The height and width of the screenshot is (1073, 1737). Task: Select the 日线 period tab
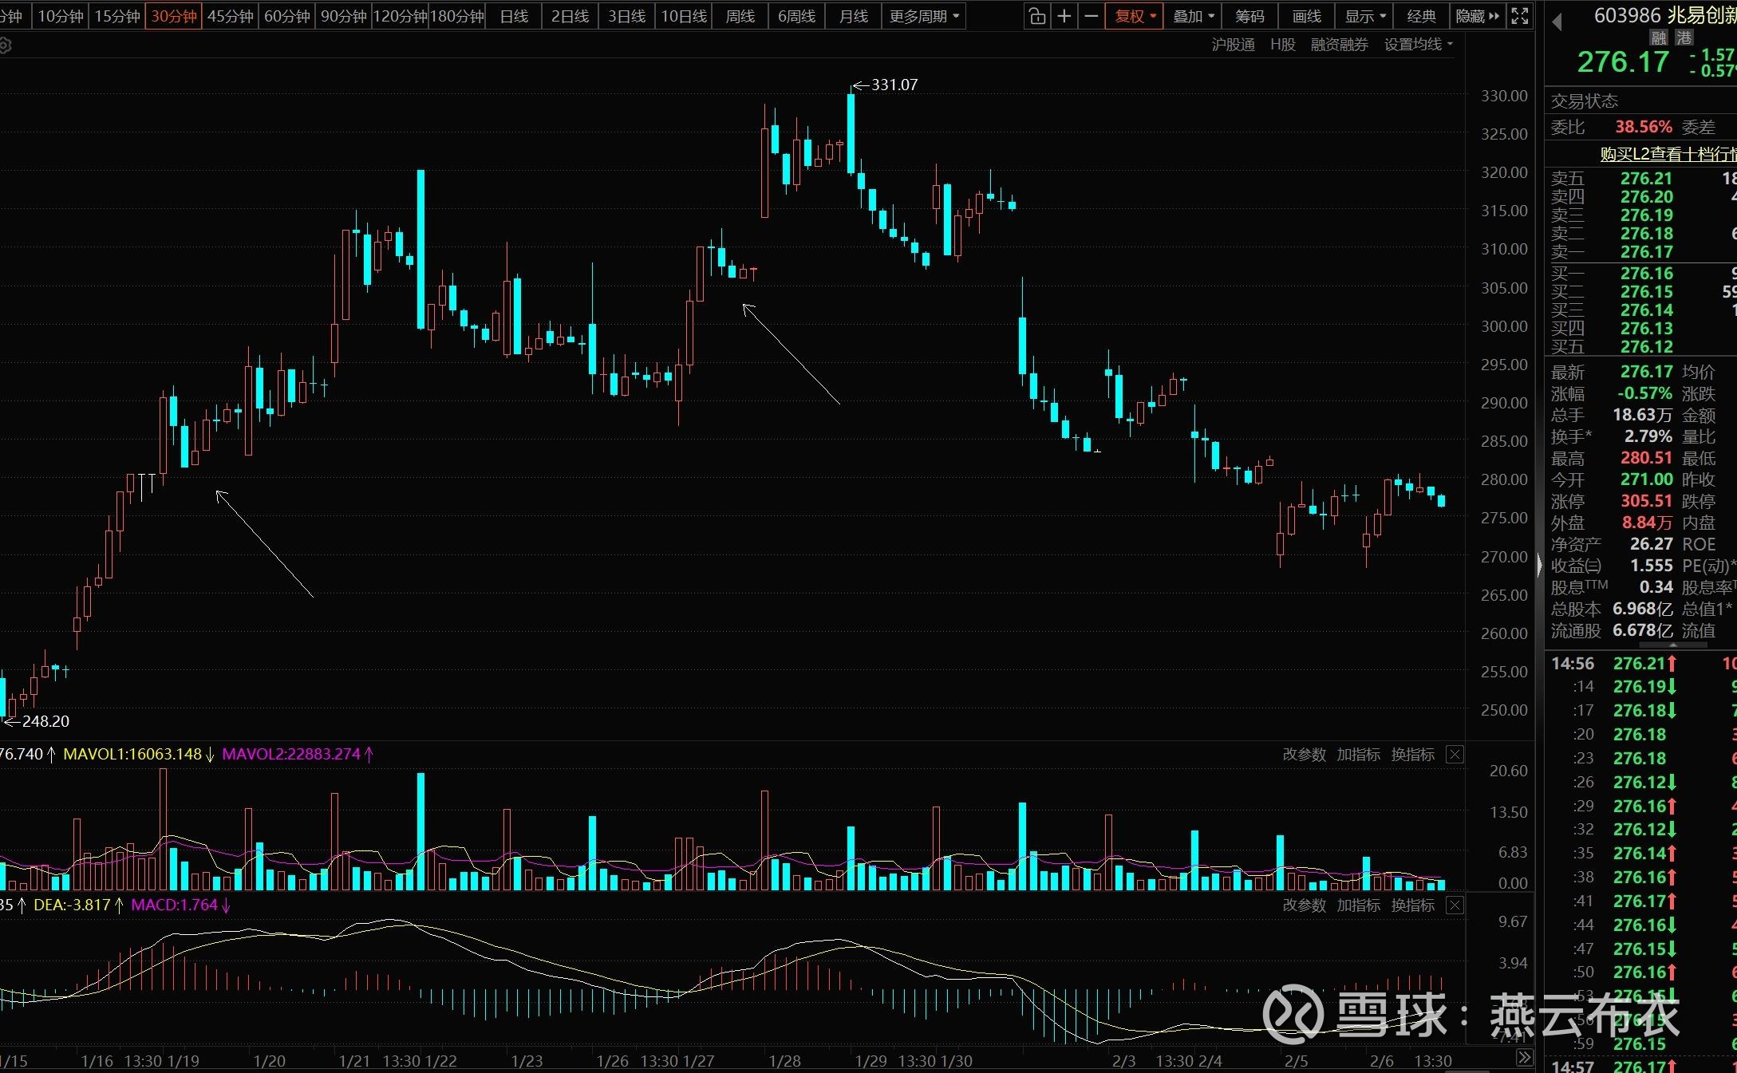(514, 16)
